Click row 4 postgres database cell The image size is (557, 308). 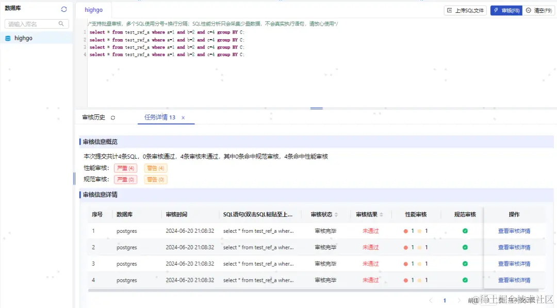click(x=127, y=280)
